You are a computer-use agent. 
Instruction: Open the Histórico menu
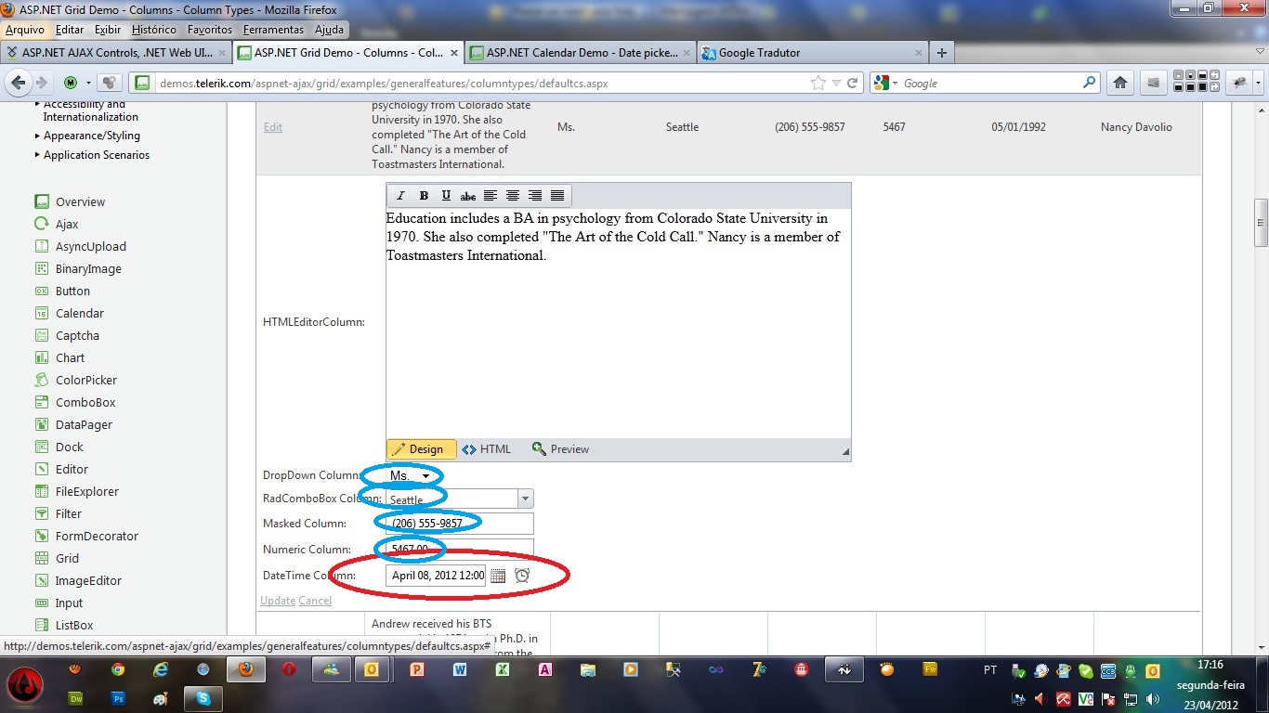pos(154,30)
